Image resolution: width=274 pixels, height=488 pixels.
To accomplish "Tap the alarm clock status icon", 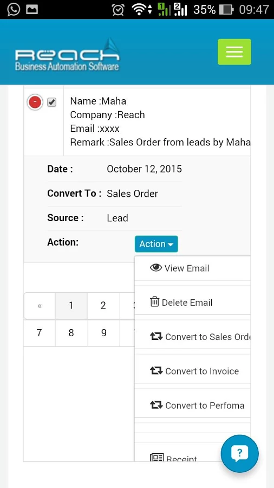I will 119,10.
